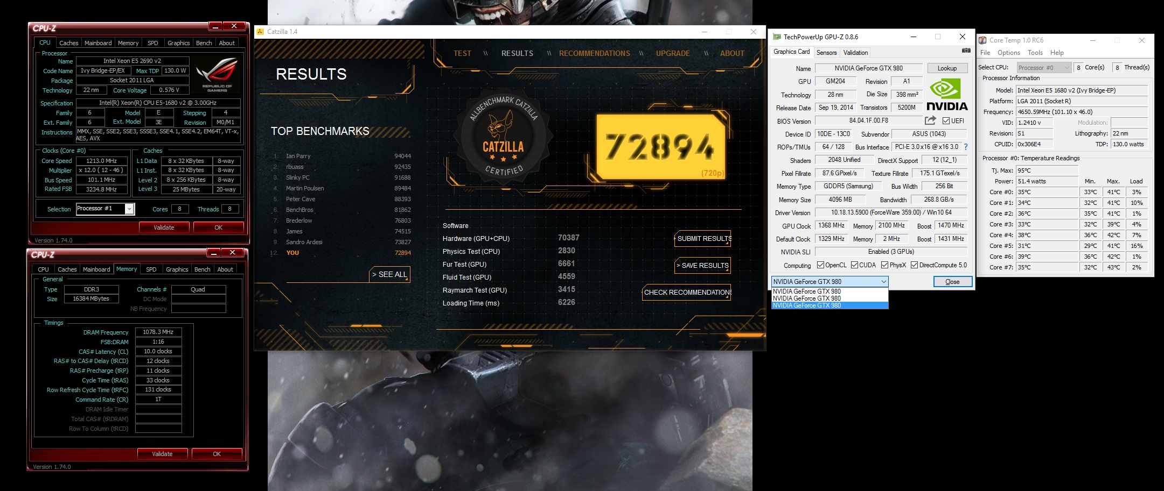Open Core Temp File menu

coord(985,53)
